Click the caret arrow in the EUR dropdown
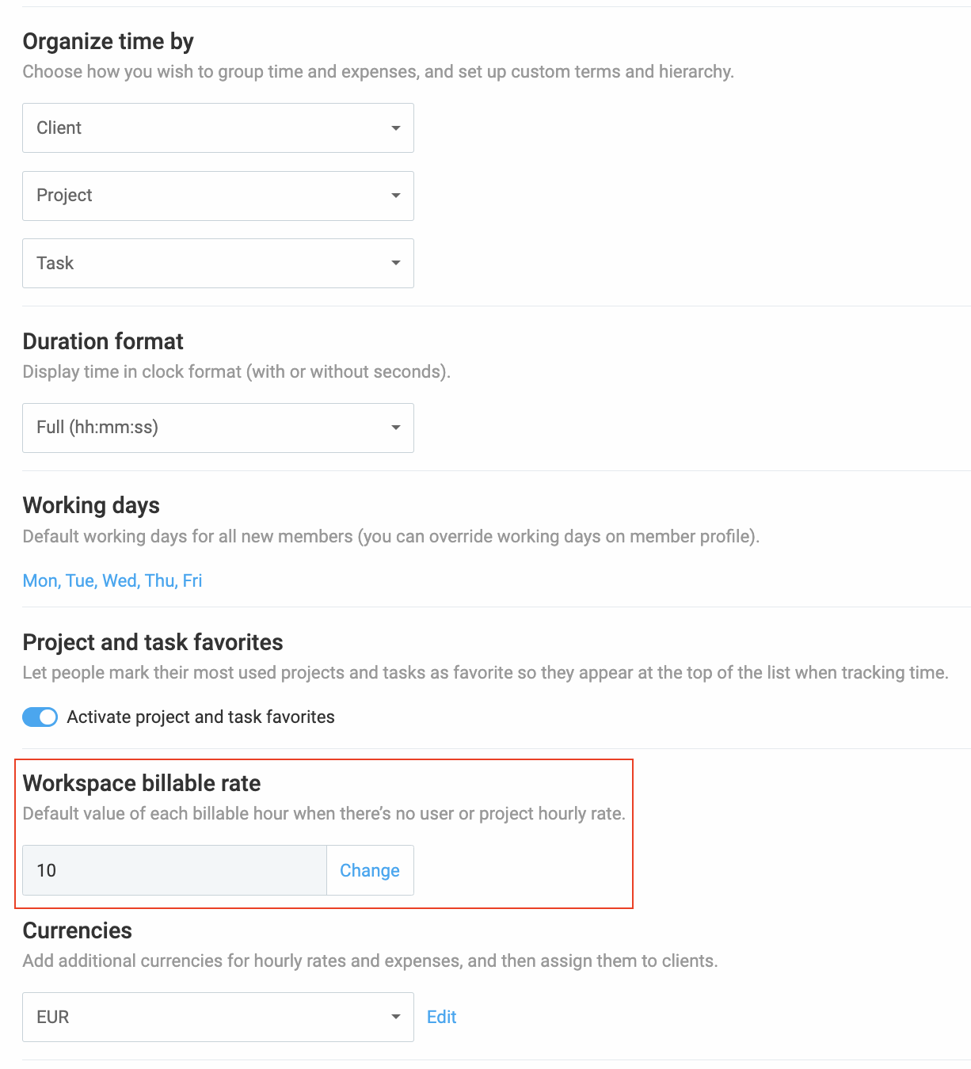Screen dimensions: 971x1069 395,1017
